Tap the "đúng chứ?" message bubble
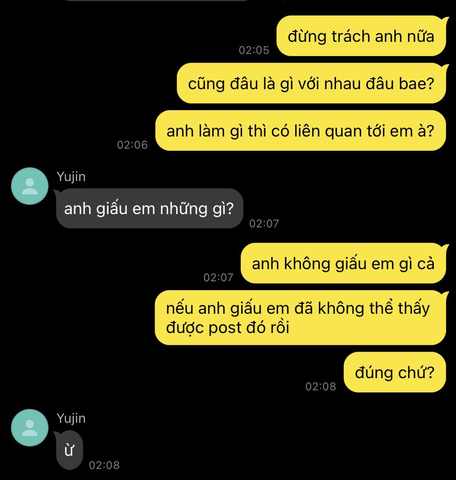Viewport: 456px width, 480px height. 395,372
